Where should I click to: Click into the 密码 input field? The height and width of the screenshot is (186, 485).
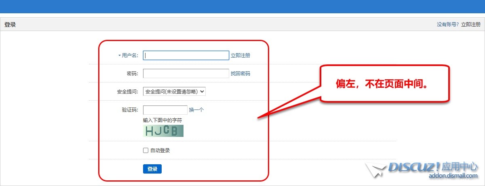186,74
